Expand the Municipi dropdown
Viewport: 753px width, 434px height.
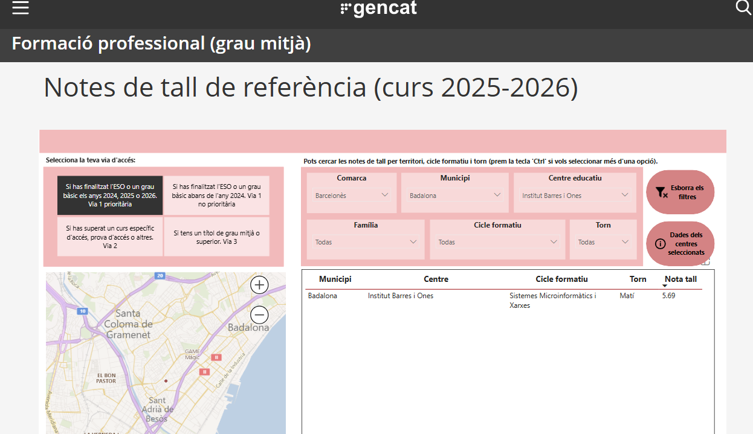[x=456, y=196]
